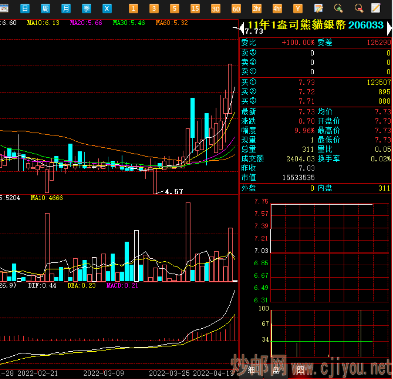393x379 pixels.
Task: Open the notepad edit icon
Action: 376,8
